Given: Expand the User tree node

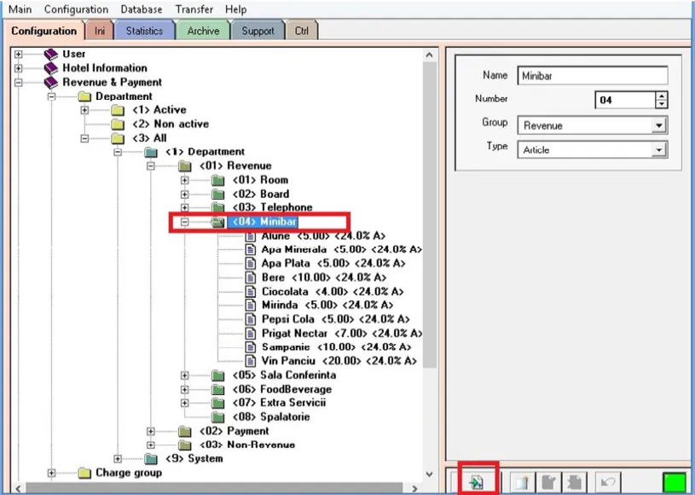Looking at the screenshot, I should (18, 54).
